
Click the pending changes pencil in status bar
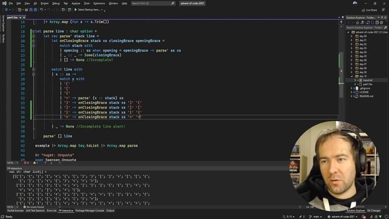tap(301, 217)
